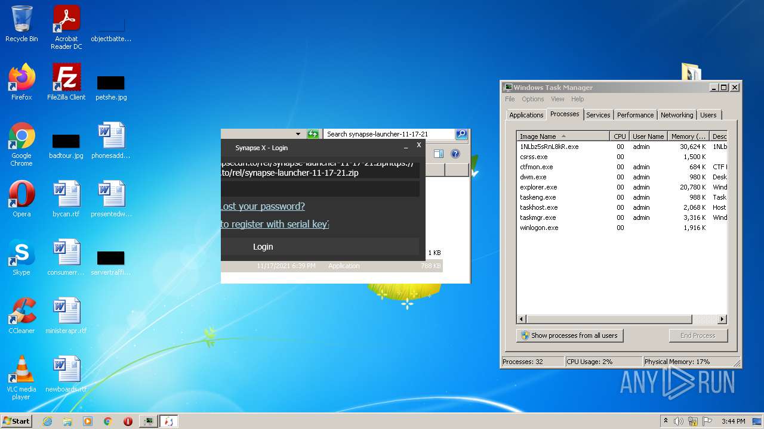Sort processes by User Name column
This screenshot has width=764, height=429.
pos(648,136)
